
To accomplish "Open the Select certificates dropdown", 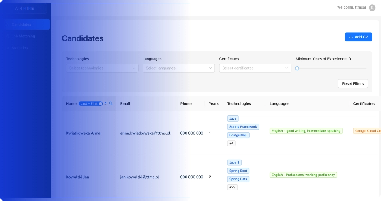I will click(x=255, y=68).
